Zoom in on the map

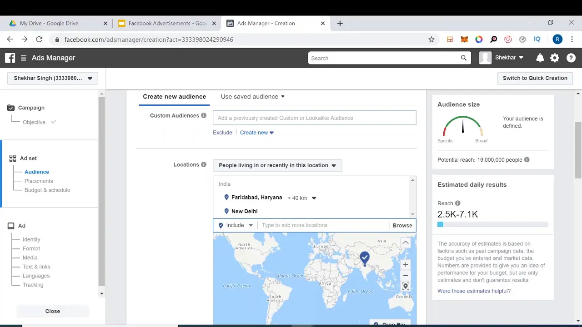406,265
